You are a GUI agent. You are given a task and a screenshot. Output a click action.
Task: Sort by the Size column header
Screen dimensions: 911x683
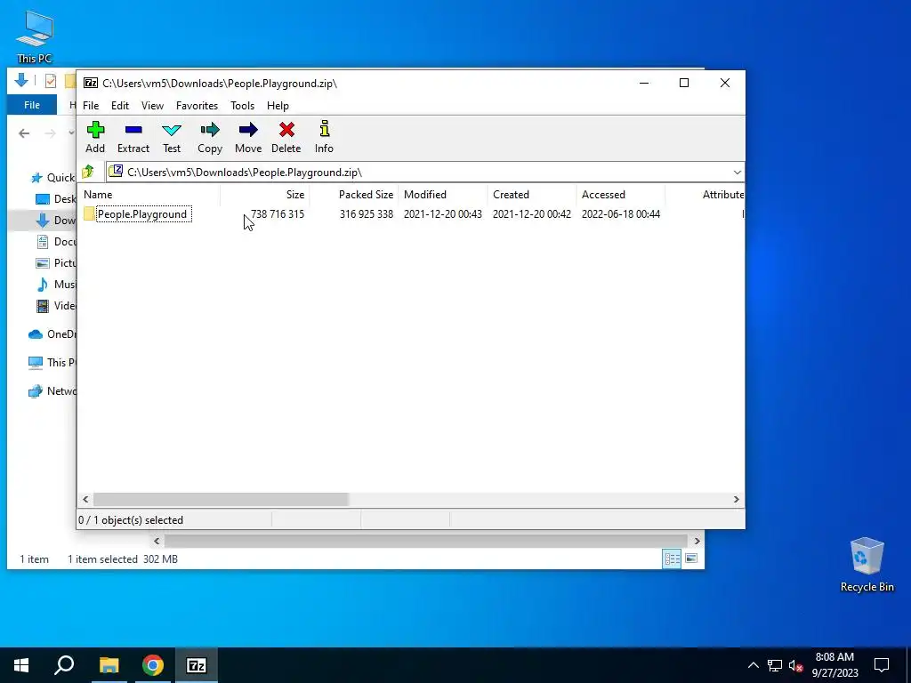click(x=265, y=195)
